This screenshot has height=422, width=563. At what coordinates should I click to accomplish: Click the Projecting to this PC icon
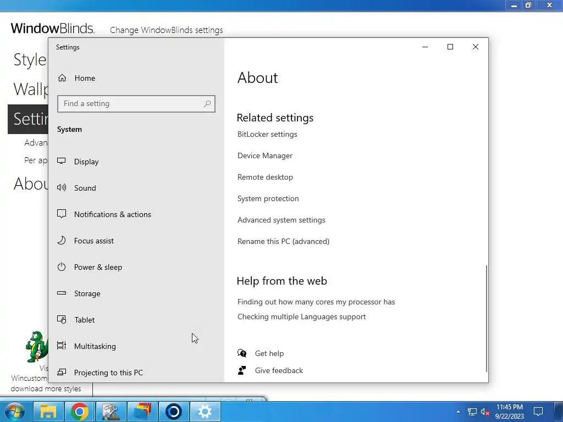click(62, 372)
